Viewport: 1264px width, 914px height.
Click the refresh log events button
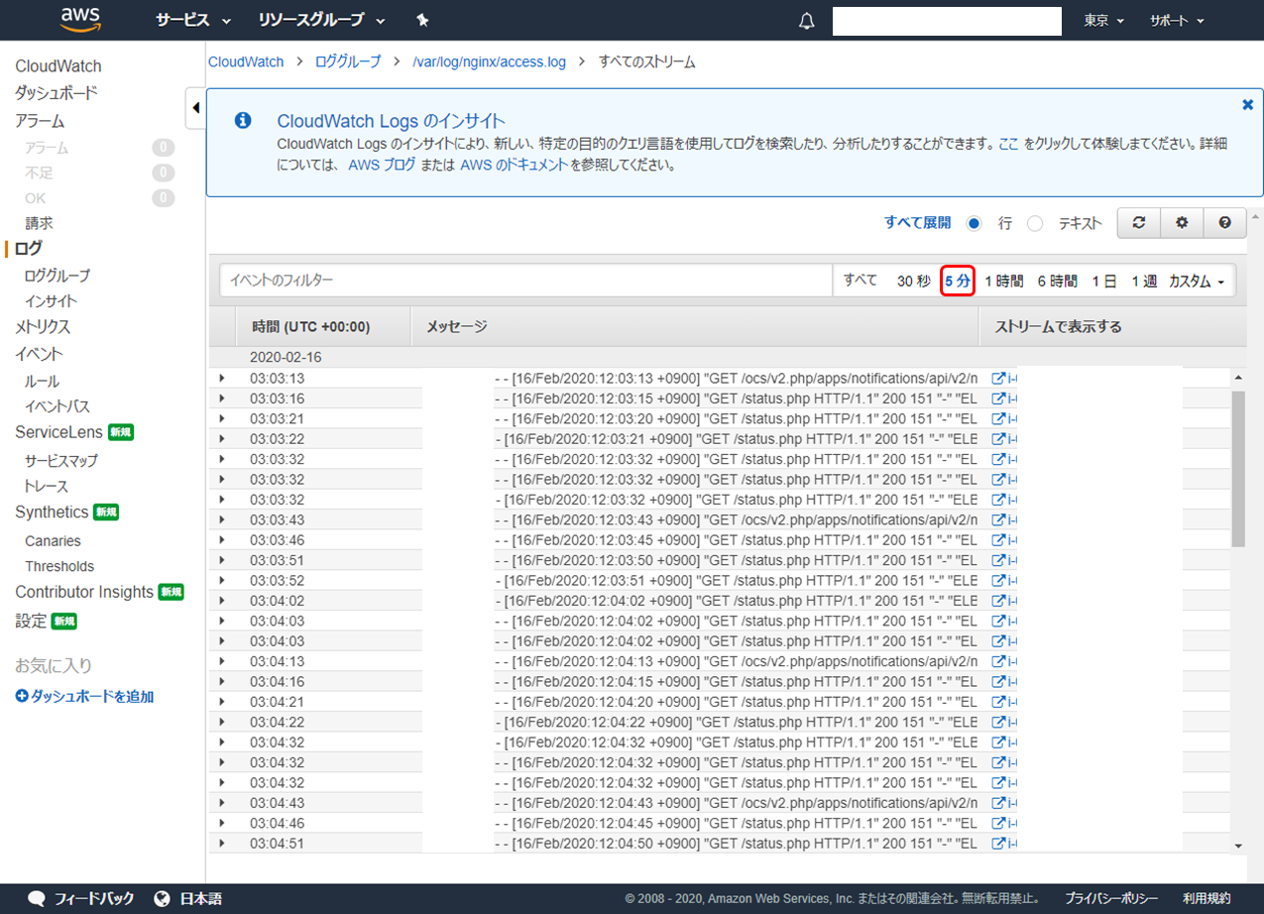1139,223
